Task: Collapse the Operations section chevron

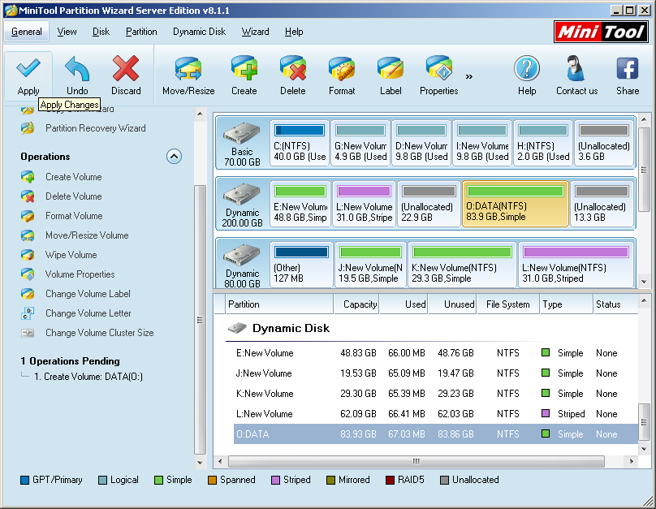Action: point(174,157)
